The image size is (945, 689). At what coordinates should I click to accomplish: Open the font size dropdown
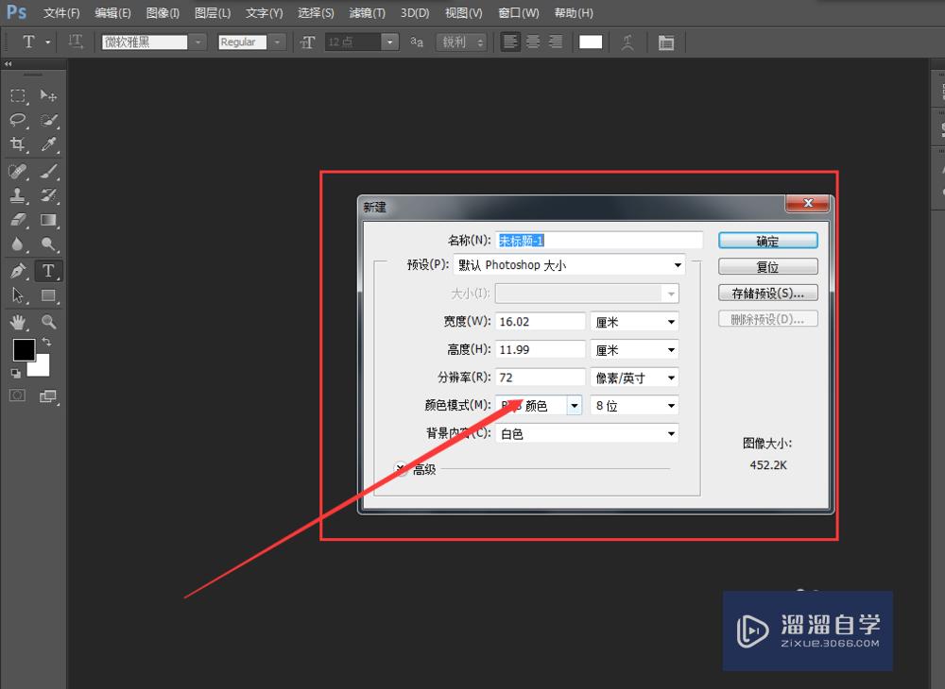[390, 42]
